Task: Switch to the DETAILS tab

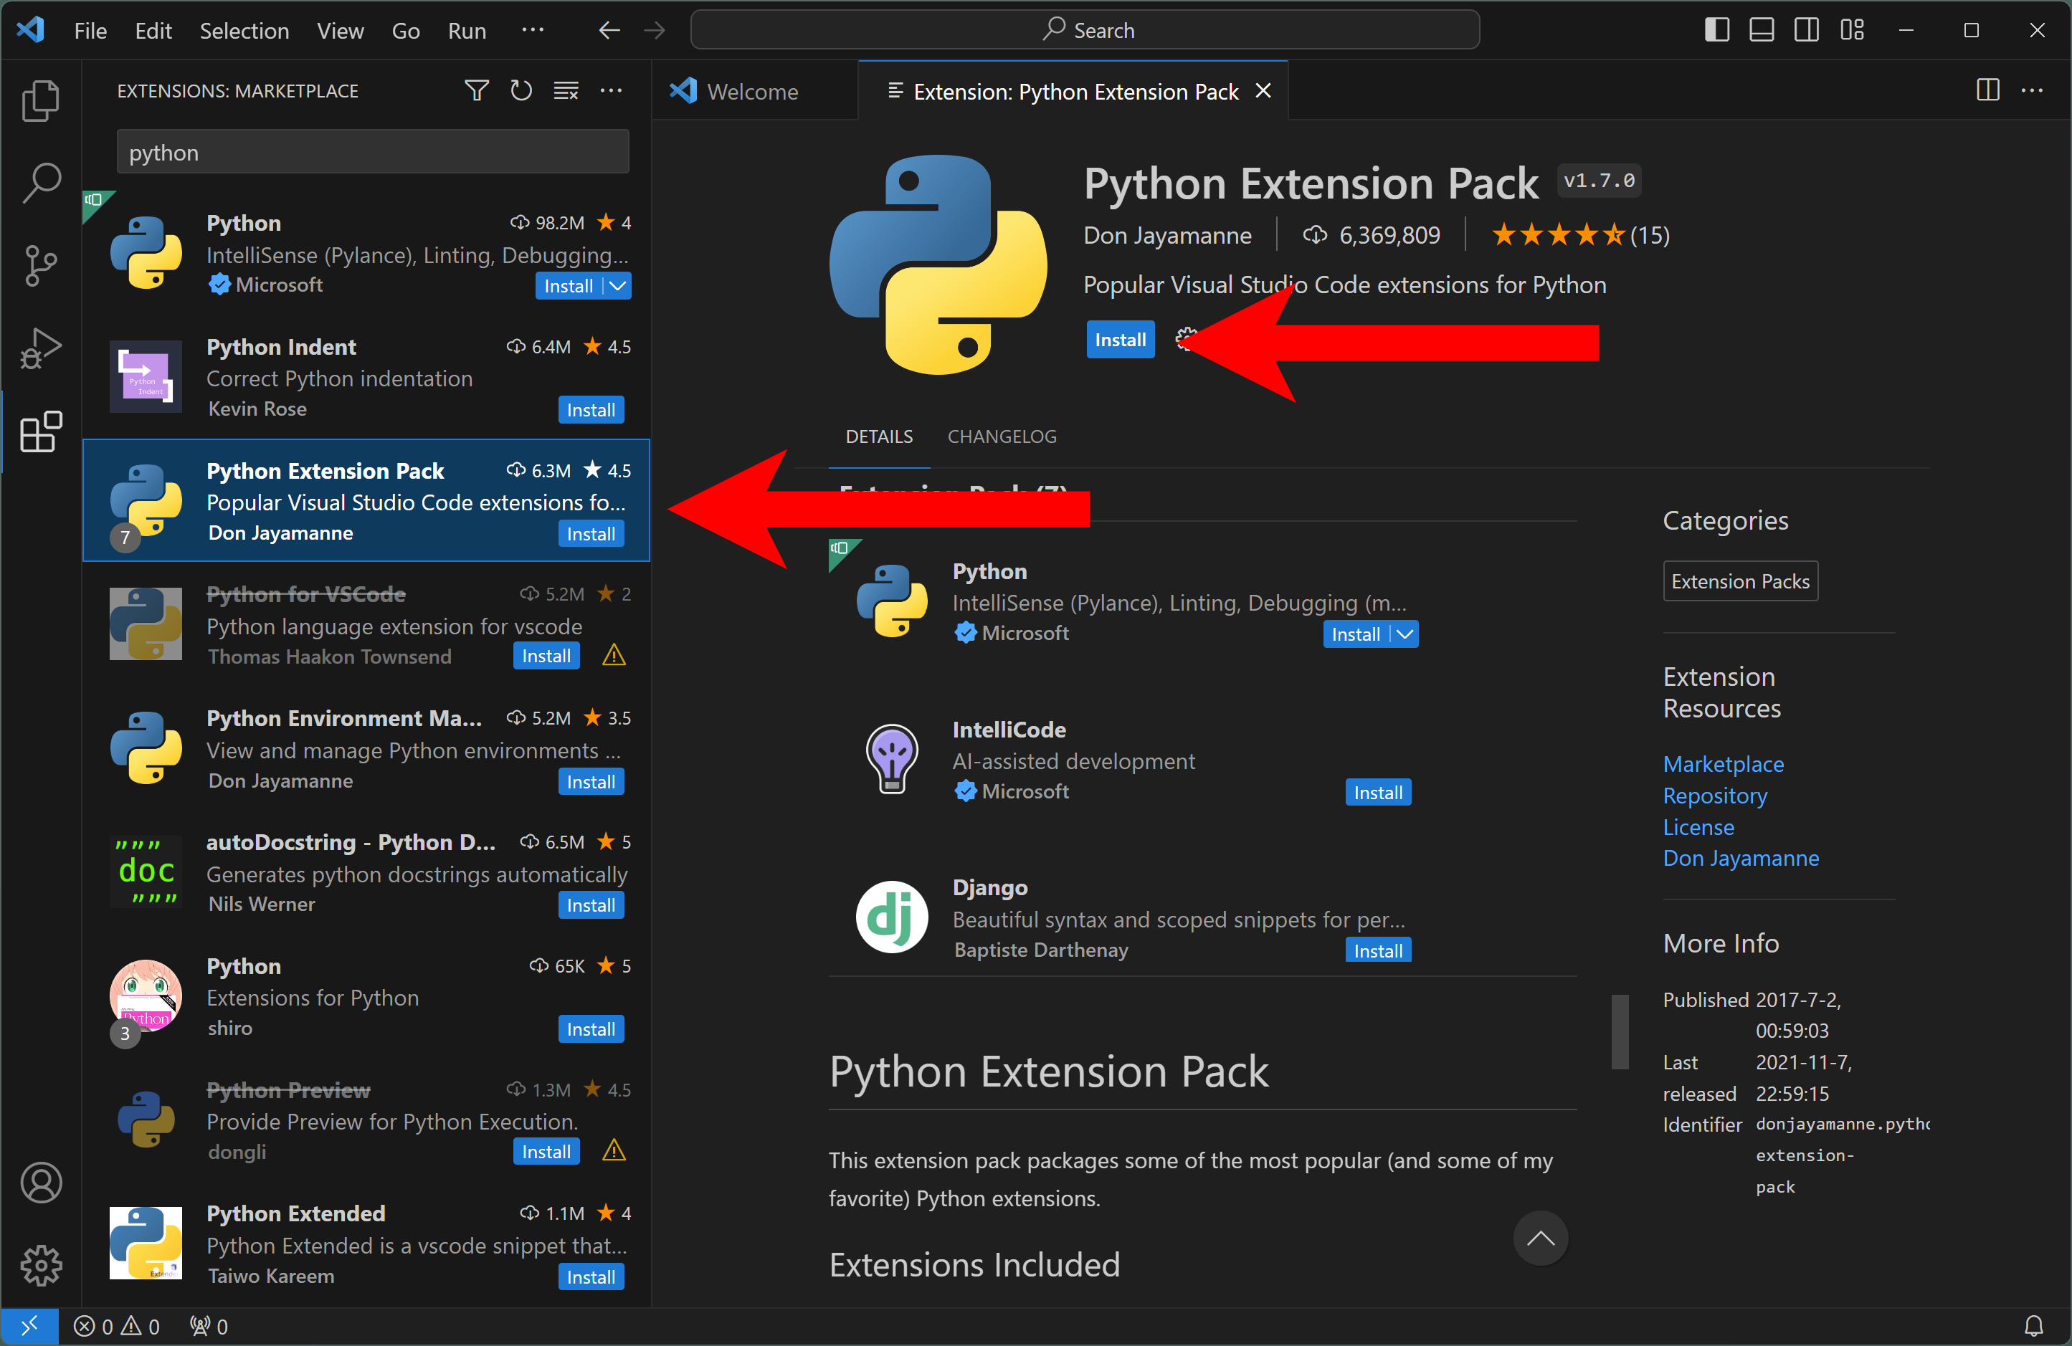Action: (x=878, y=436)
